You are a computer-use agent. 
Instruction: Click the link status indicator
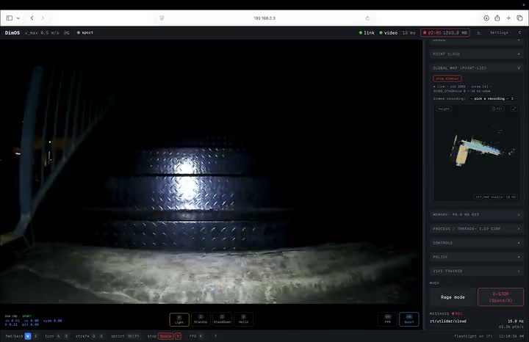tap(367, 33)
